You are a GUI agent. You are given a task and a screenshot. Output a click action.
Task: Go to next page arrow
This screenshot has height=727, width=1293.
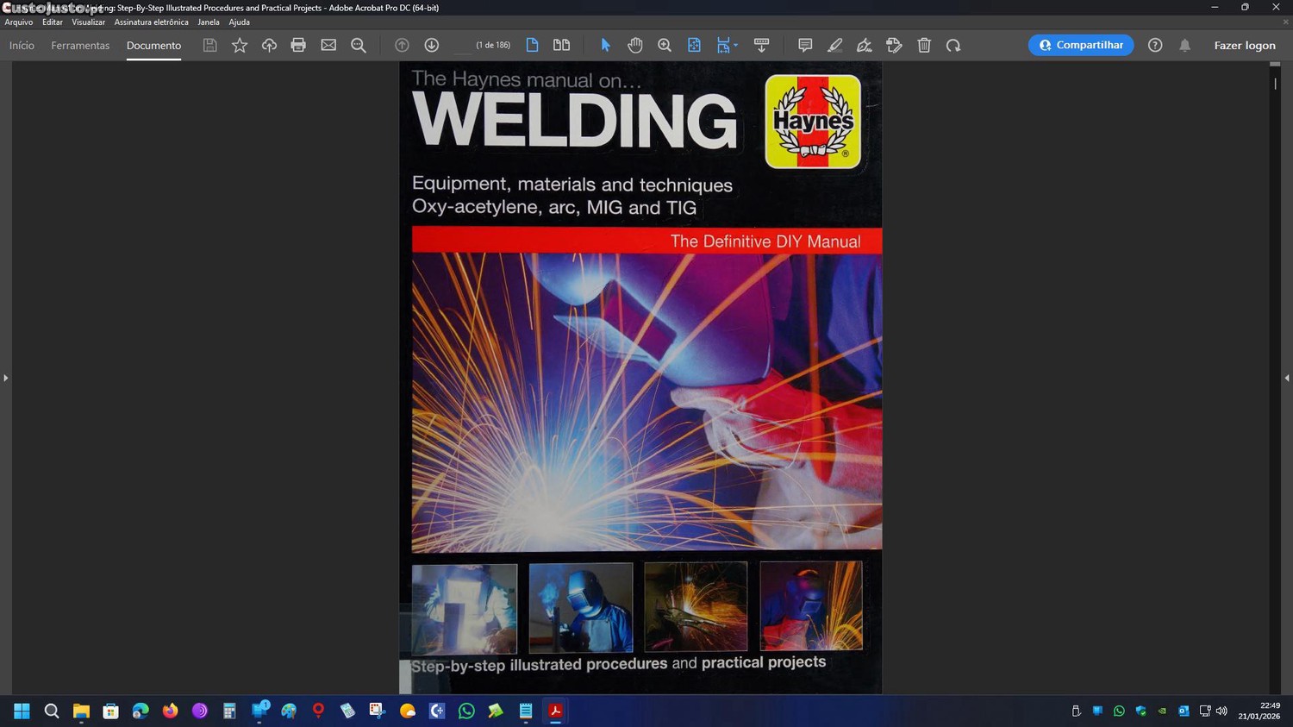click(432, 45)
